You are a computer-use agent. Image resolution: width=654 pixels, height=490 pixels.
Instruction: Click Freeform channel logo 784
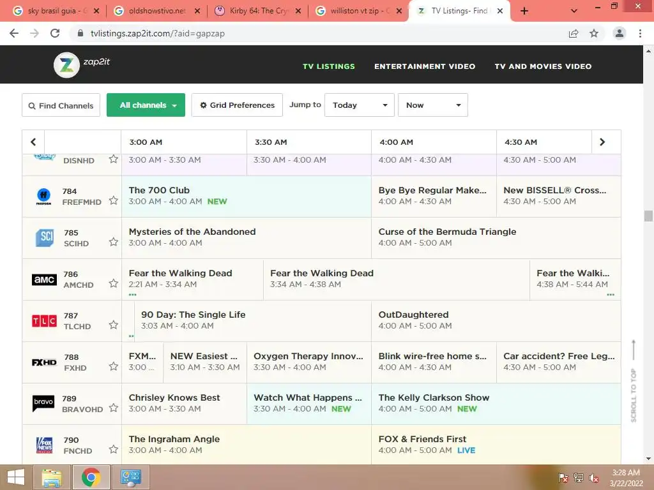(44, 197)
